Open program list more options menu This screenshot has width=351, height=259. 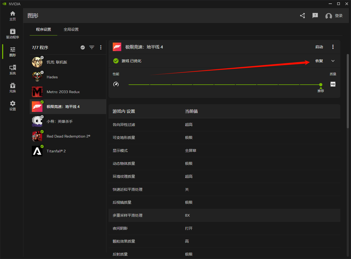point(101,47)
